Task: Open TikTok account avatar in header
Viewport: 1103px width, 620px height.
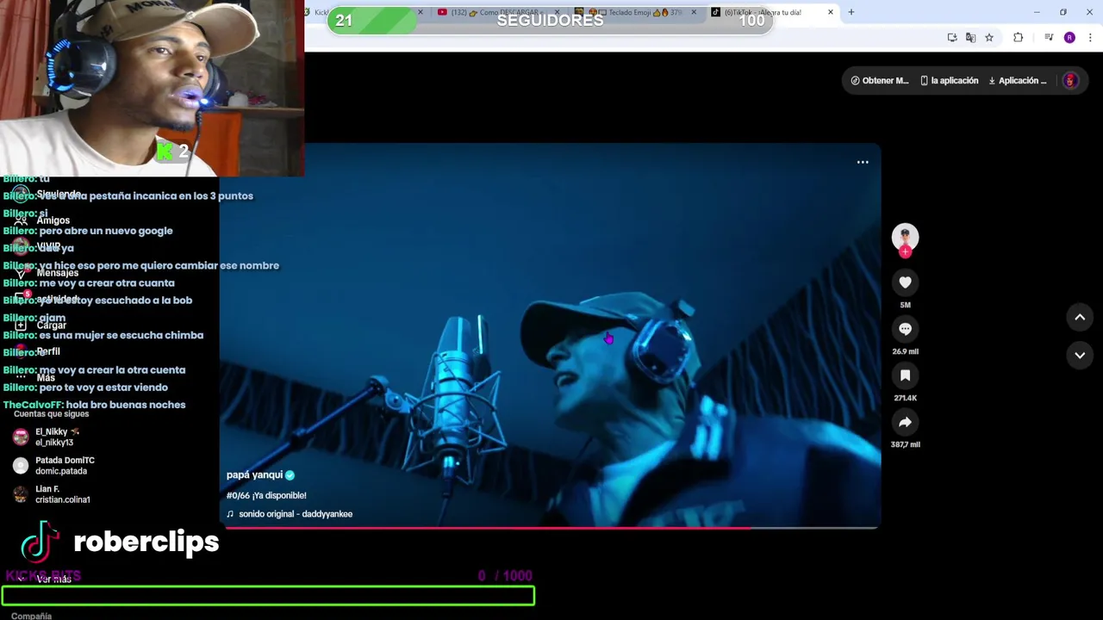Action: 1070,80
